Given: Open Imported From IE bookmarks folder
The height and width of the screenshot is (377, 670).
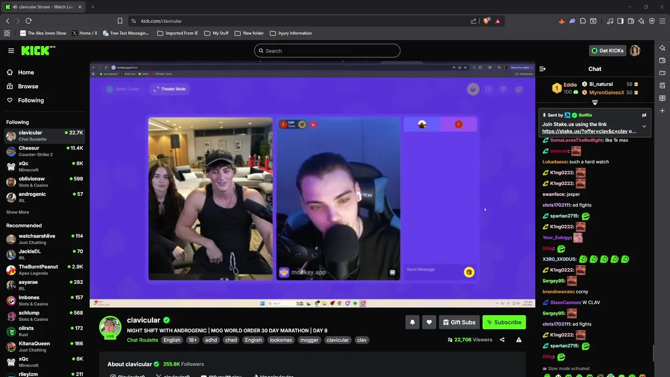Looking at the screenshot, I should [177, 33].
